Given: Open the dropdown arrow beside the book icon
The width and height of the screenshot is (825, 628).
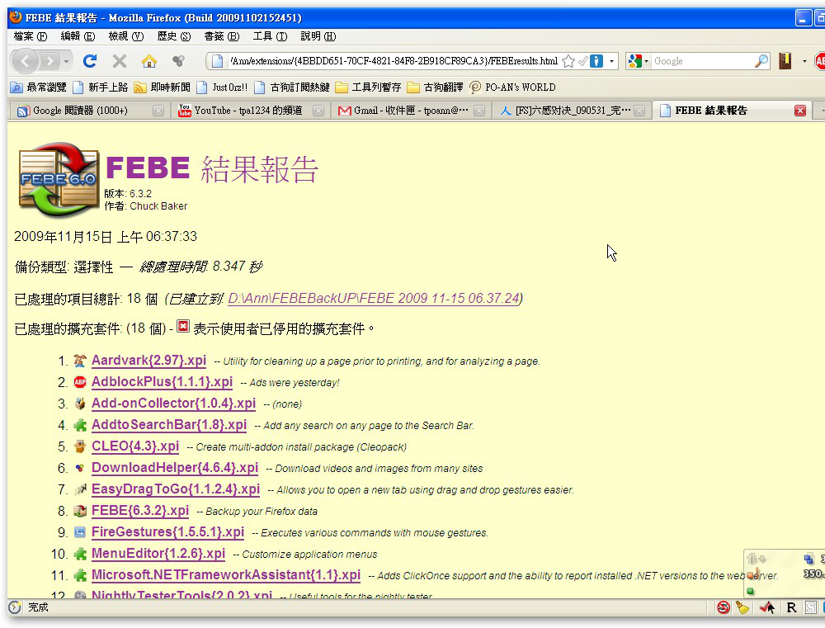Looking at the screenshot, I should pyautogui.click(x=804, y=61).
